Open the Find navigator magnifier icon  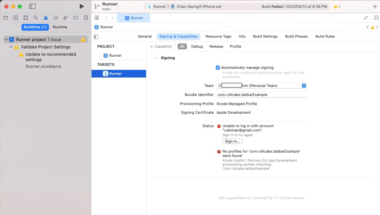(36, 18)
